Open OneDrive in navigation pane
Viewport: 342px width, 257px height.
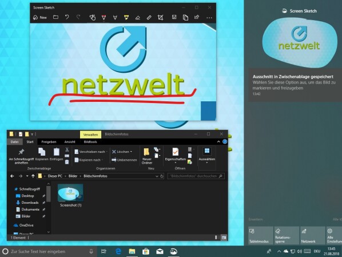pos(24,225)
